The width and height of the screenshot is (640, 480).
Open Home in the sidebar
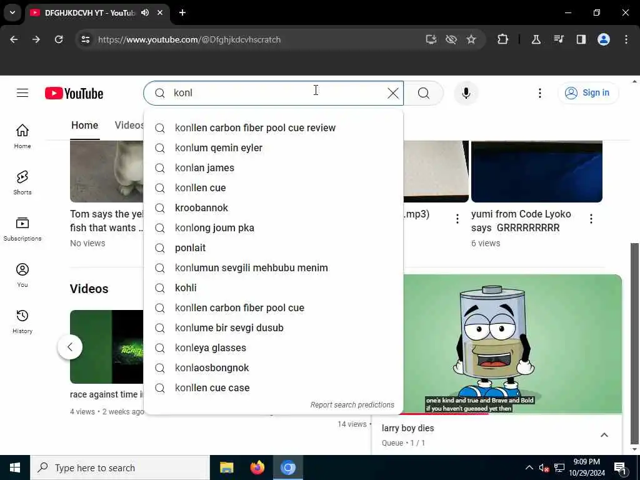(x=22, y=136)
